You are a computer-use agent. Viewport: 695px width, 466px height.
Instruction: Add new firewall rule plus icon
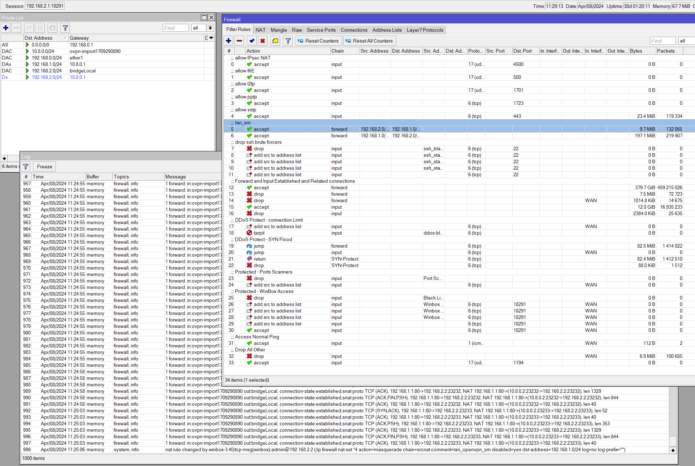(x=229, y=41)
